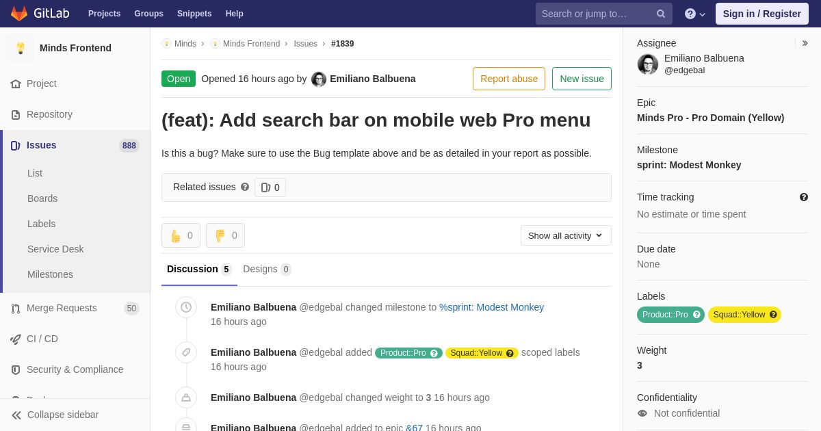Collapse the right sidebar with the double chevron
Screen dimensions: 821x431
pyautogui.click(x=805, y=43)
